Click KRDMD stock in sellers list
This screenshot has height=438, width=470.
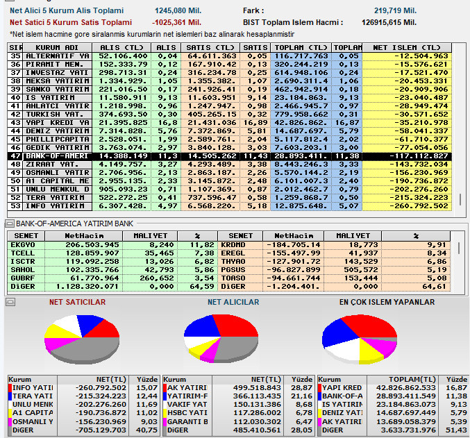pyautogui.click(x=334, y=245)
